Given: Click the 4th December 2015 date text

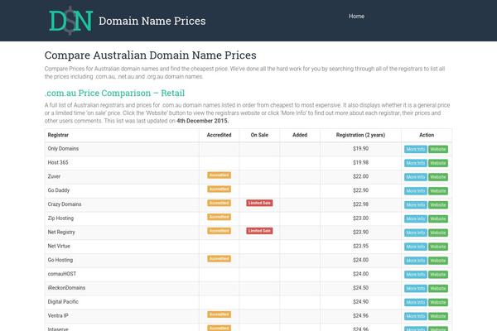Looking at the screenshot, I should (203, 121).
